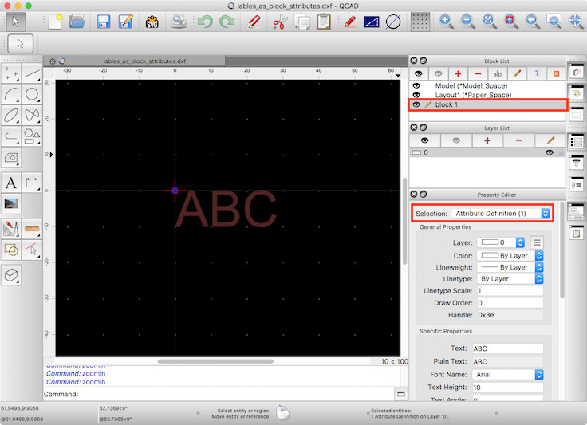Open the Lineweight By Layer dropdown
The image size is (587, 425).
pyautogui.click(x=510, y=267)
